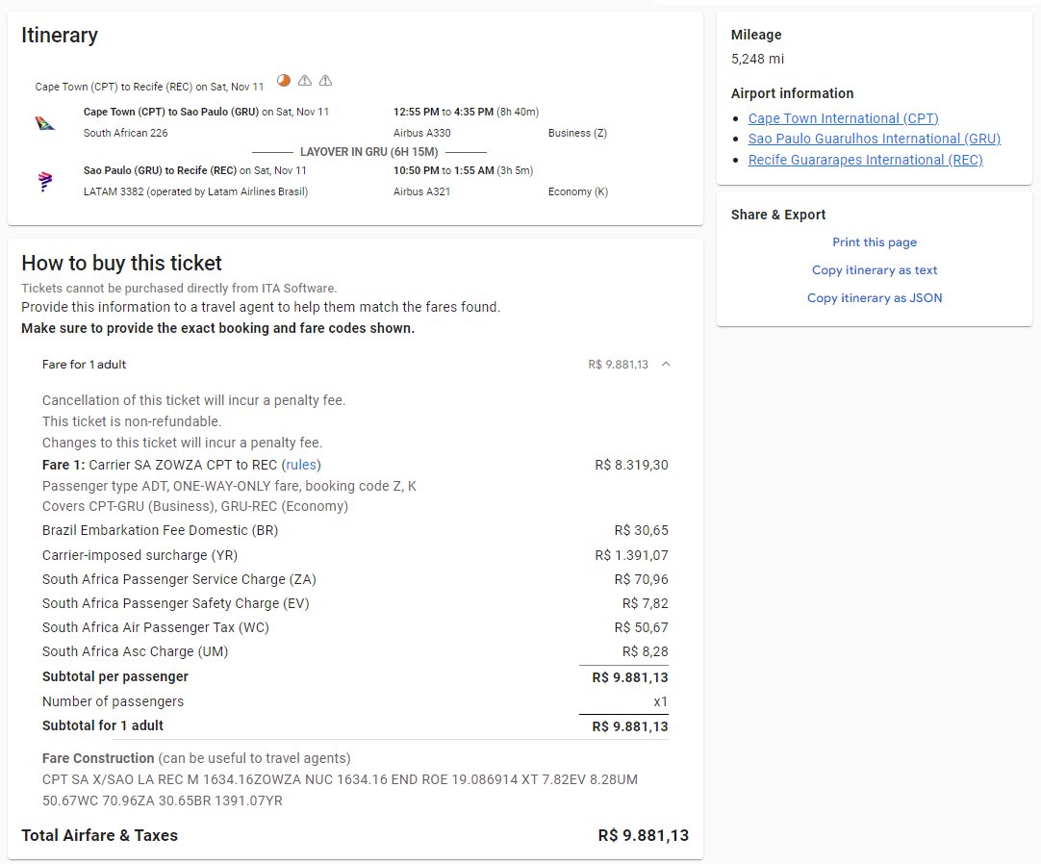Click "Cancellation of this ticket will incur a penalty fee."
This screenshot has width=1041, height=864.
click(x=193, y=400)
